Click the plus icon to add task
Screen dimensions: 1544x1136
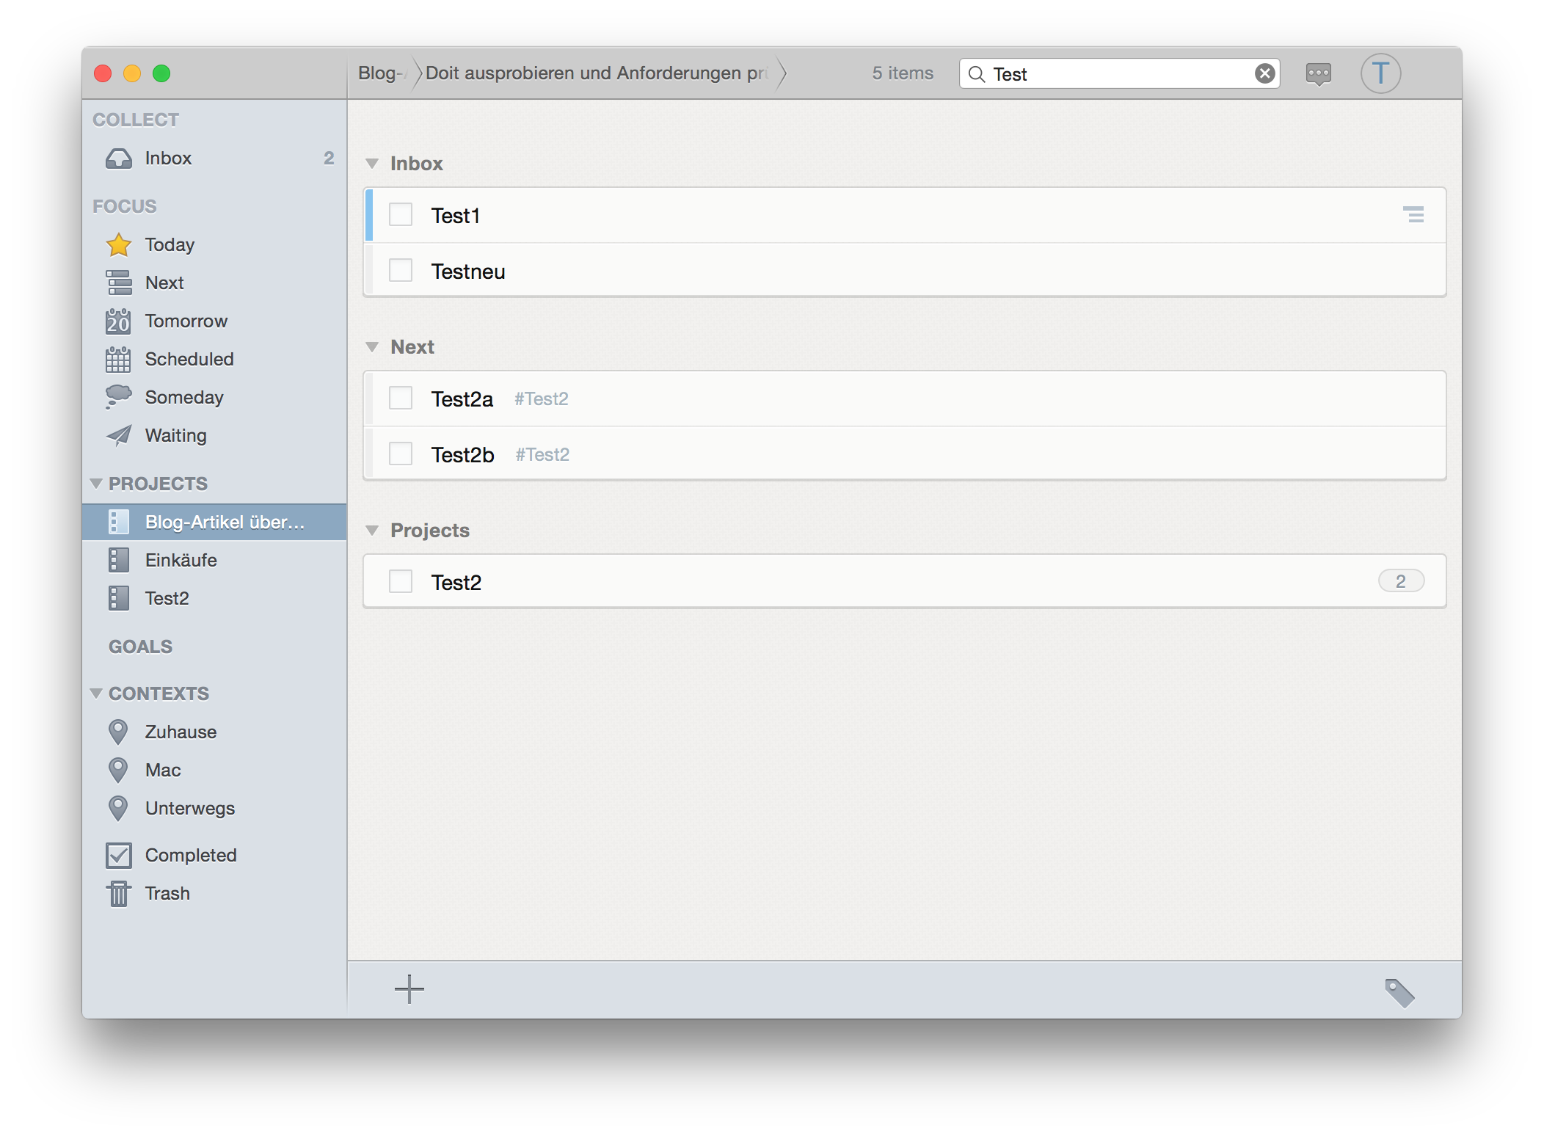(409, 989)
